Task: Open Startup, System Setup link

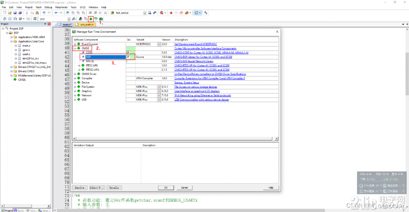Action: tap(186, 83)
